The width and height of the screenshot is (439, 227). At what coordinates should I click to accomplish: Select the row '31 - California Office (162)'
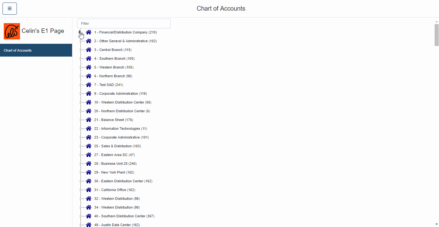tap(115, 190)
